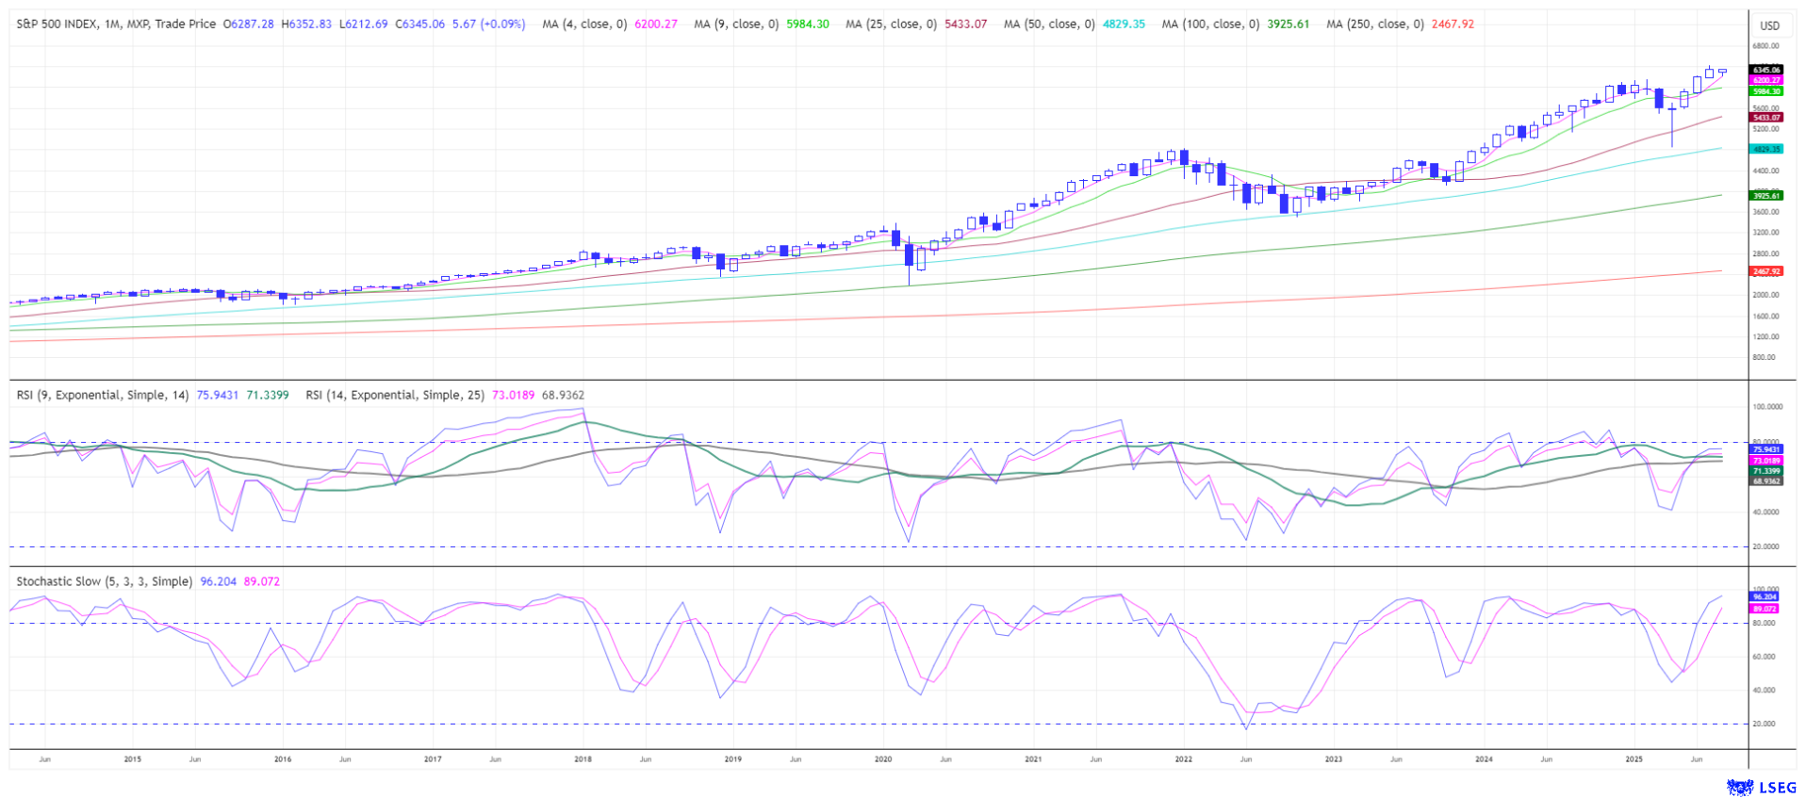Select the MA (9, close, 0) indicator label
This screenshot has height=798, width=1806.
[x=735, y=24]
